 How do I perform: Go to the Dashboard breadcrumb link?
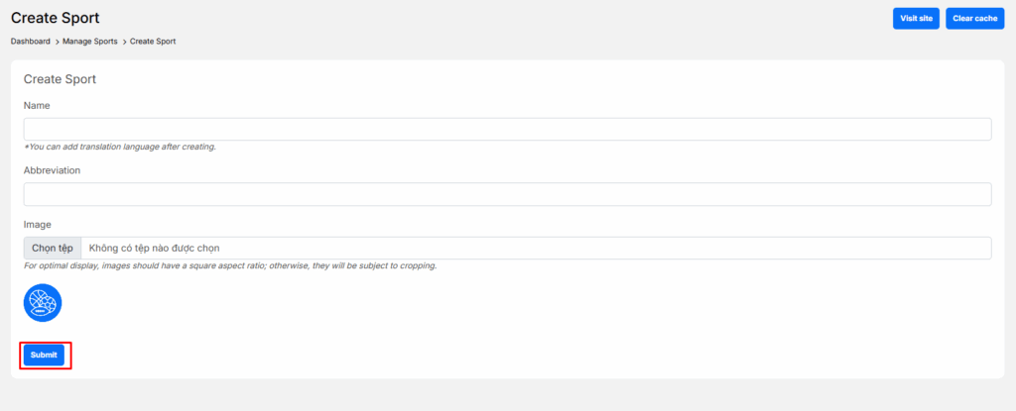pyautogui.click(x=31, y=42)
